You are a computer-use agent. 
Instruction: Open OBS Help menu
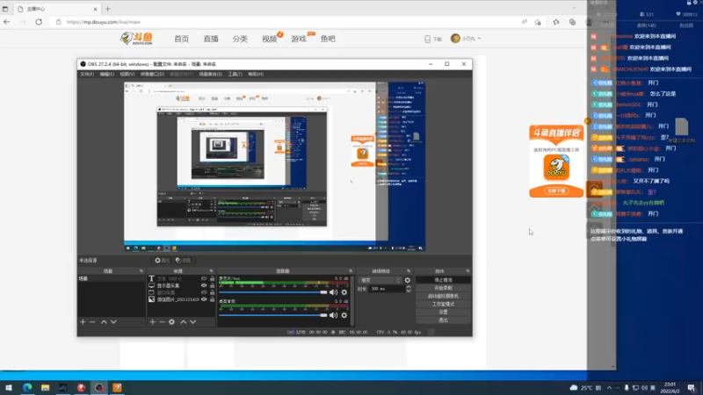point(256,74)
